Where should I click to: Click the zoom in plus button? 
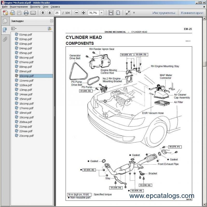pos(83,13)
